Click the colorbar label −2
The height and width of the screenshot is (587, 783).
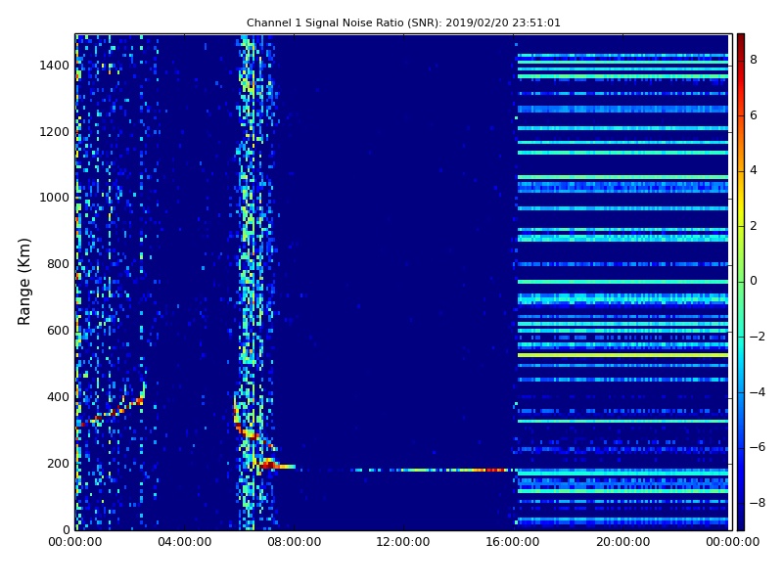coord(757,337)
